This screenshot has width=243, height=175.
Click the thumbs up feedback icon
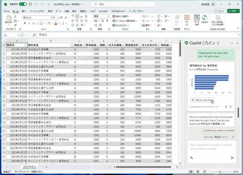click(x=226, y=107)
